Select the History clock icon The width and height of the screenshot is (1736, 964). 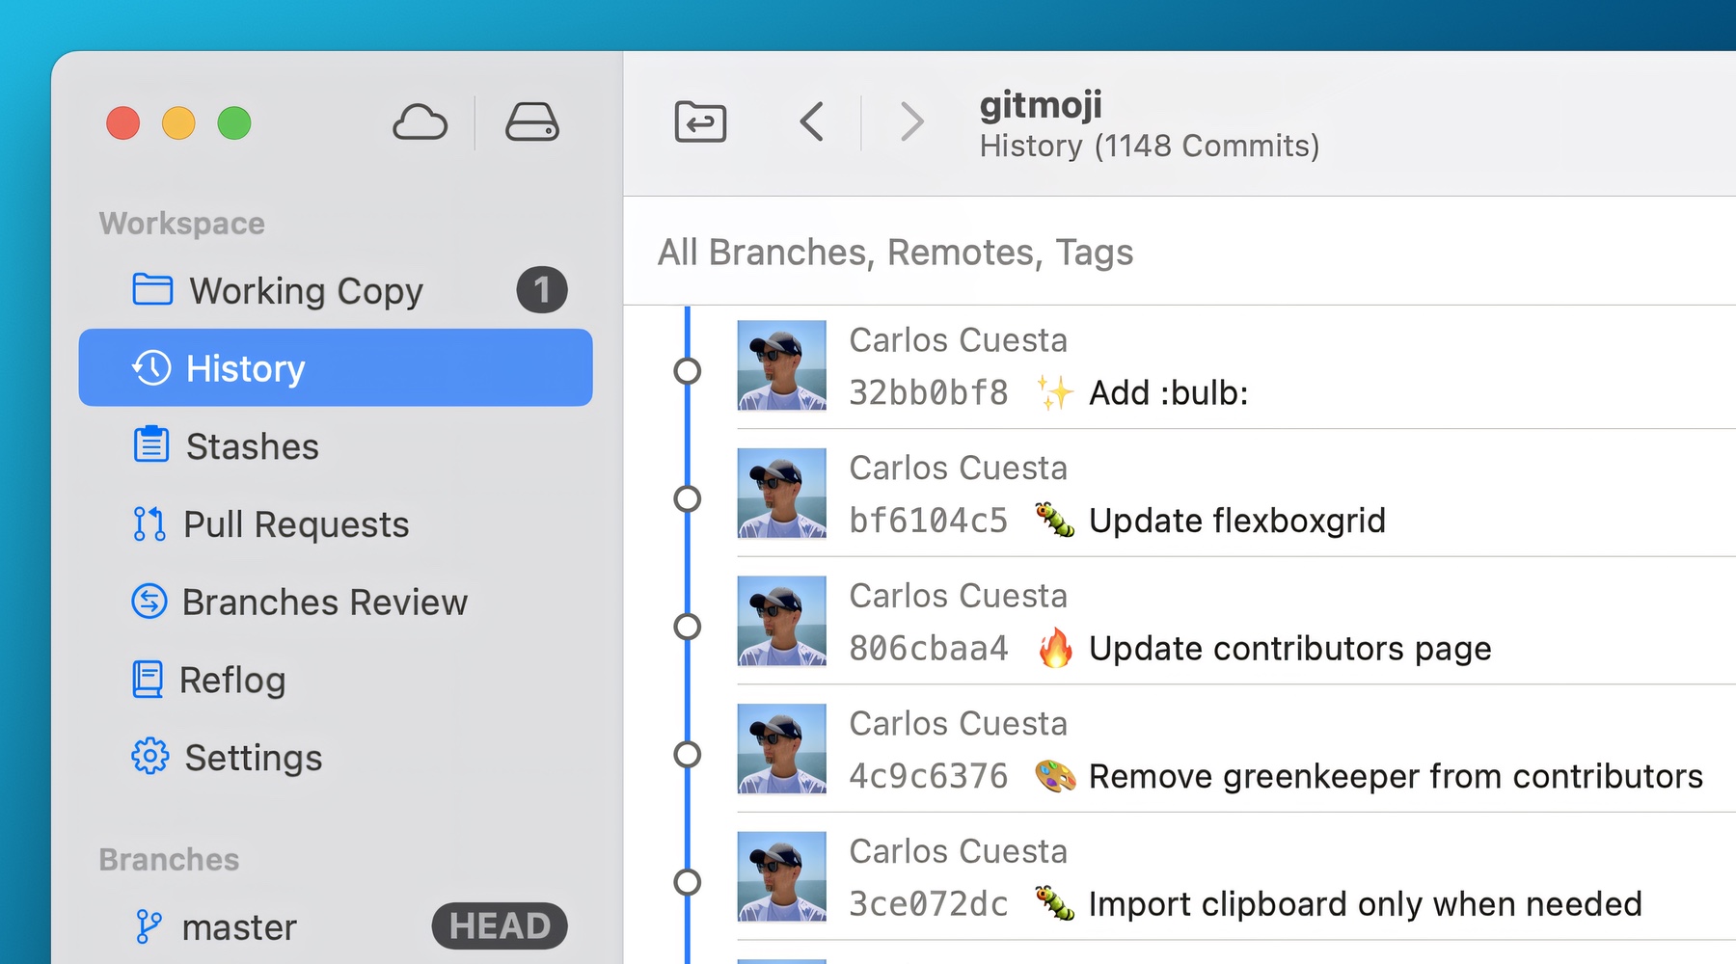(x=151, y=367)
